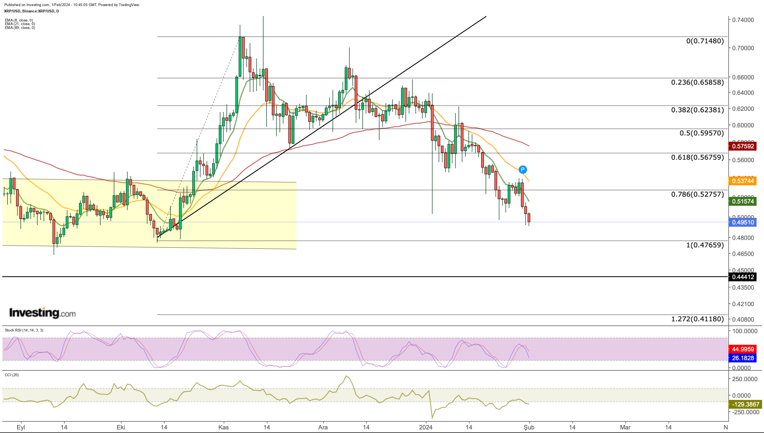764x433 pixels.
Task: Click the 0.66000 price axis label
Action: pos(743,77)
